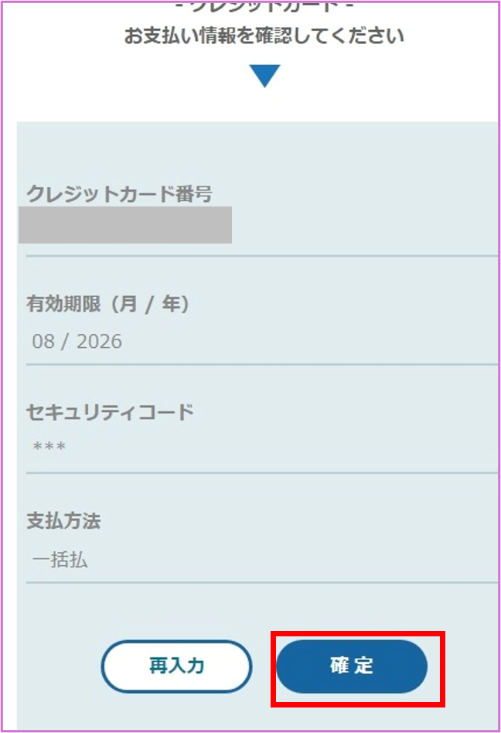Image resolution: width=501 pixels, height=733 pixels.
Task: Click the masked security code ***
Action: [49, 448]
